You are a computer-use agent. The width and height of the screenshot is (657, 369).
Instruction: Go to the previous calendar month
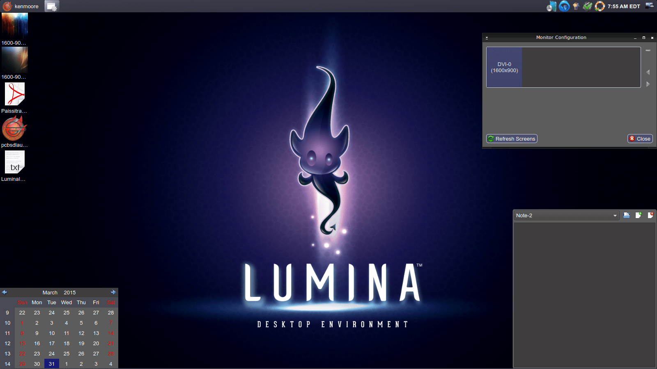coord(5,292)
